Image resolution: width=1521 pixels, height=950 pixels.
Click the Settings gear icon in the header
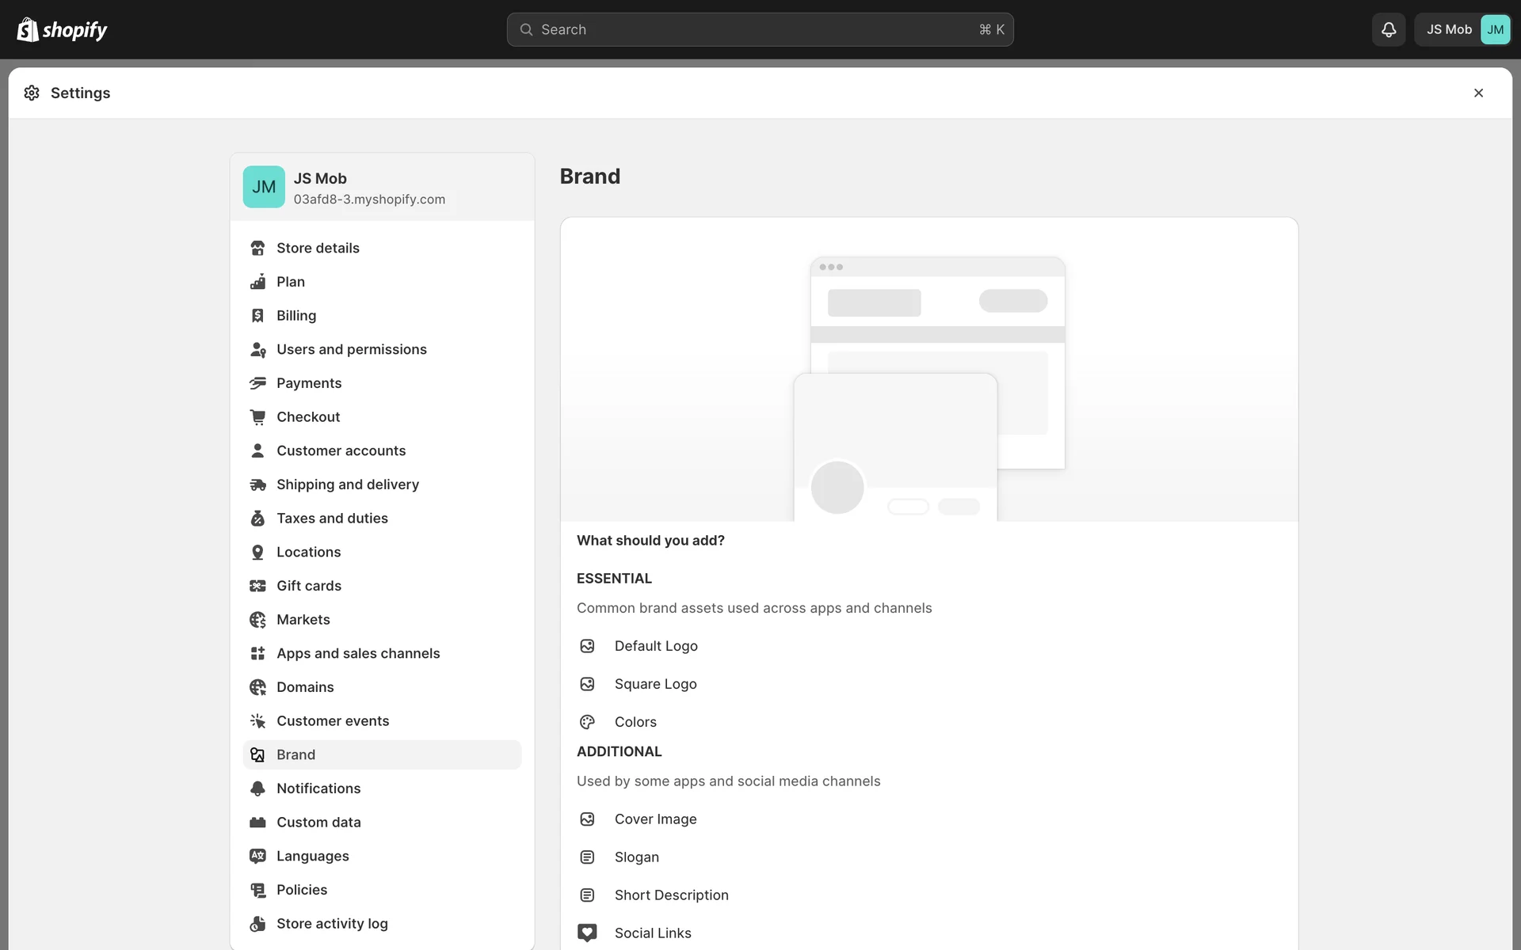(x=32, y=93)
